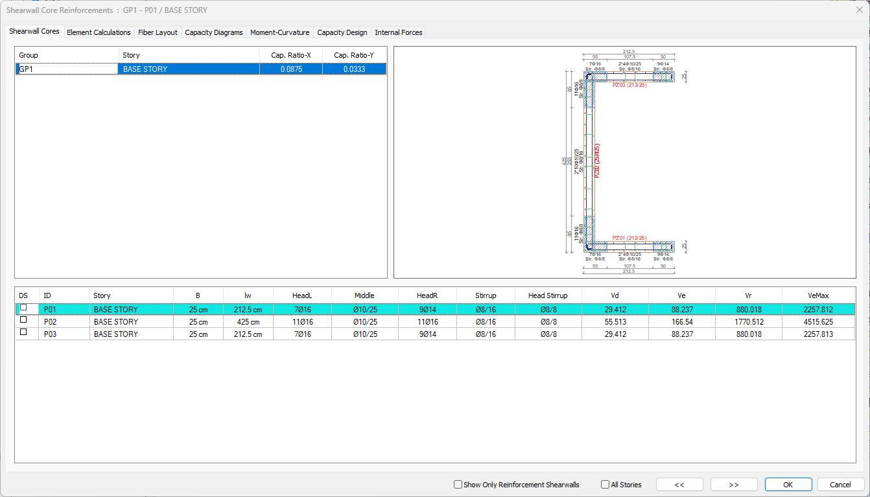Select the Moment-Curvature tab
The width and height of the screenshot is (870, 497).
tap(280, 32)
